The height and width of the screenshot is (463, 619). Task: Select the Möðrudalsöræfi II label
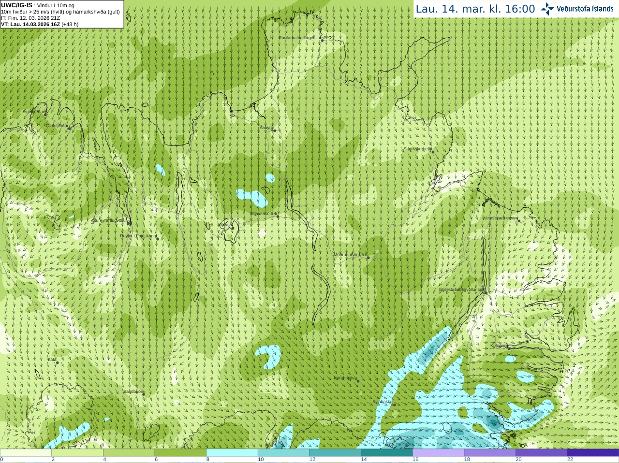coord(351,255)
